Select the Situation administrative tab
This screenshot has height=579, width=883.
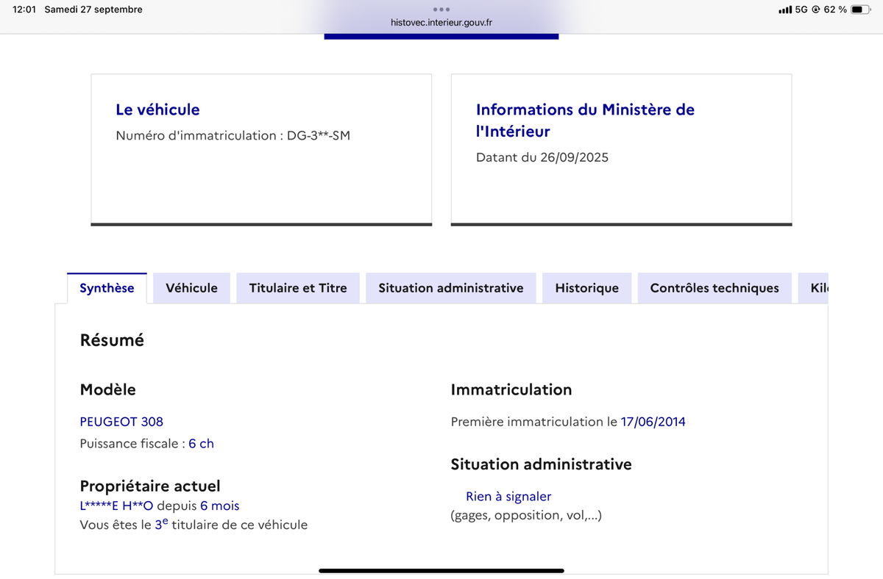pos(451,288)
